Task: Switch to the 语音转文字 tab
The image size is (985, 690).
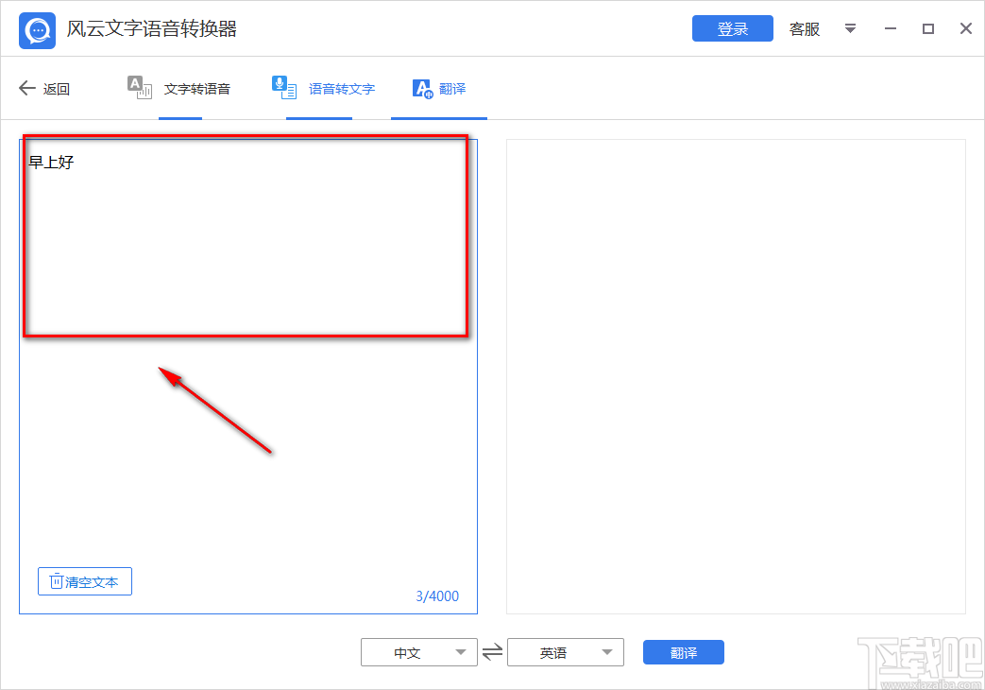Action: tap(342, 89)
